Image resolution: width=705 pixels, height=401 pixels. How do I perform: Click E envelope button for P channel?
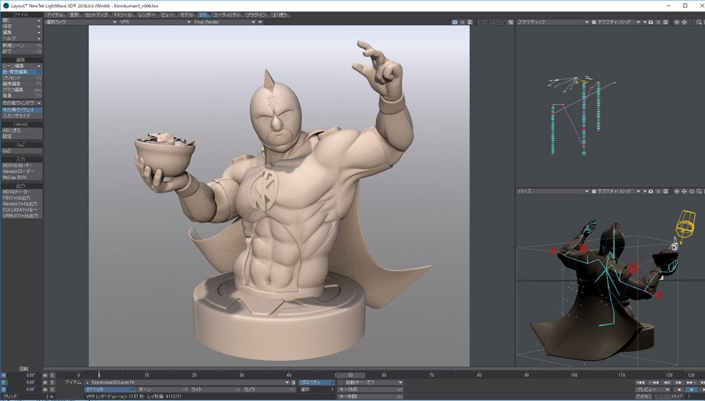click(x=52, y=382)
